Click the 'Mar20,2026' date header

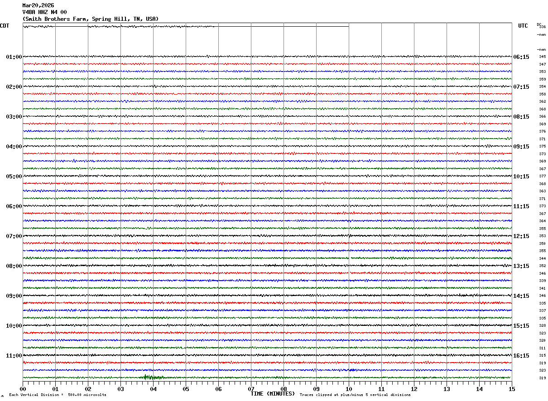(x=38, y=5)
